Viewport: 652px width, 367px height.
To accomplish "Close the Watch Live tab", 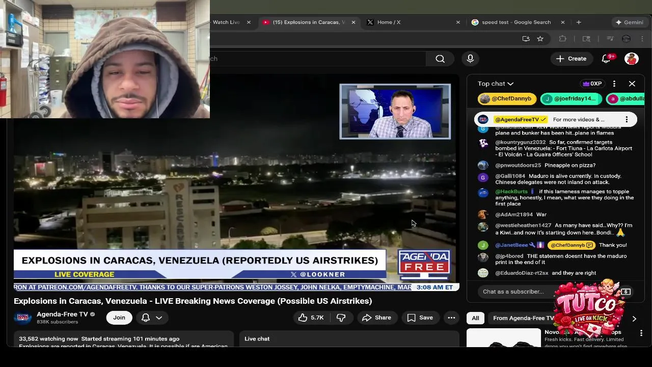I will 249,22.
